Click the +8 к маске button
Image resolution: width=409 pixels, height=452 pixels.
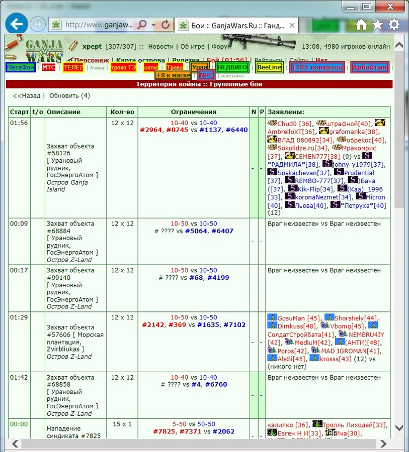tap(173, 75)
